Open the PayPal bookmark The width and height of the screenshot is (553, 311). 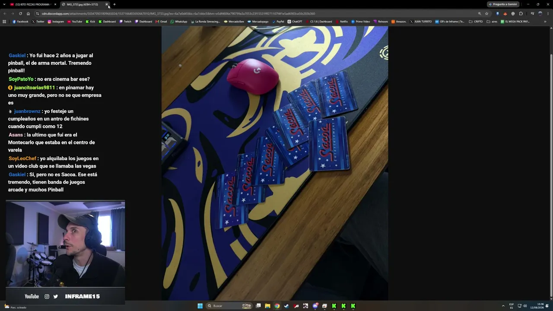[278, 22]
